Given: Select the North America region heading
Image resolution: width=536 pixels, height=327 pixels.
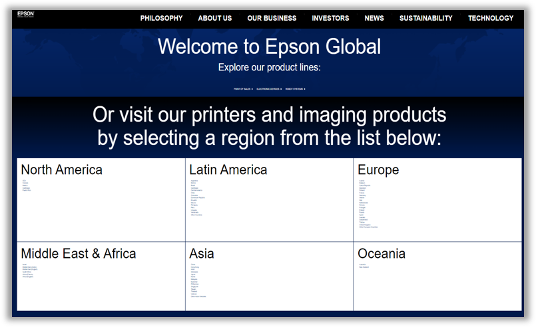Looking at the screenshot, I should 61,169.
